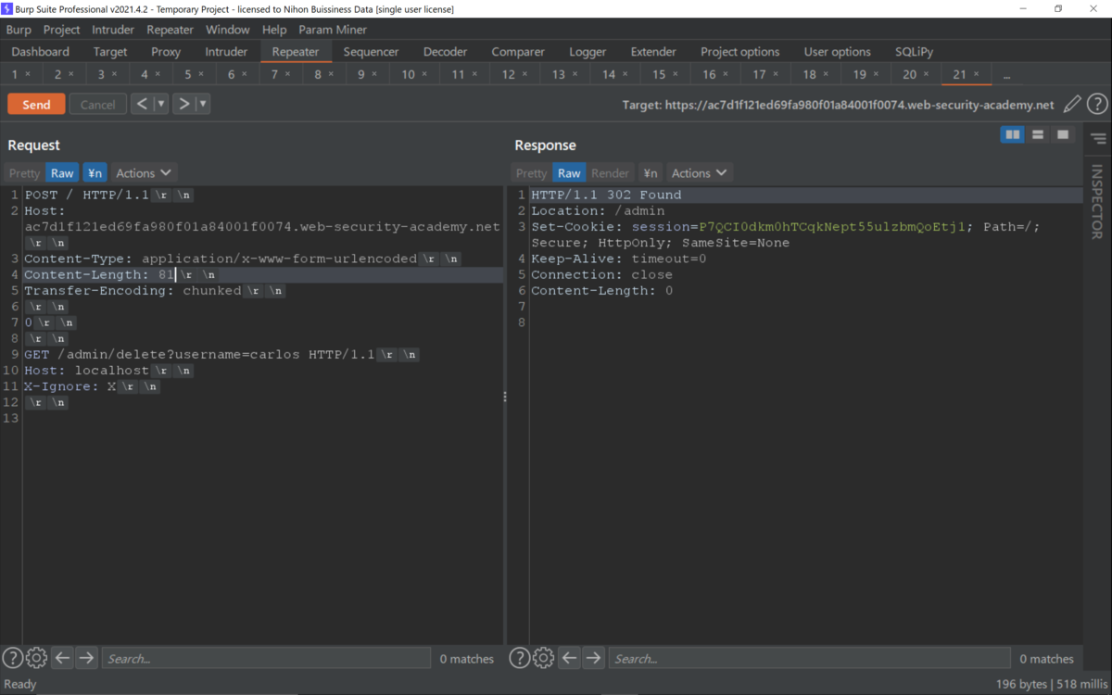The width and height of the screenshot is (1112, 695).
Task: Open history forward dropdown arrow
Action: pos(203,104)
